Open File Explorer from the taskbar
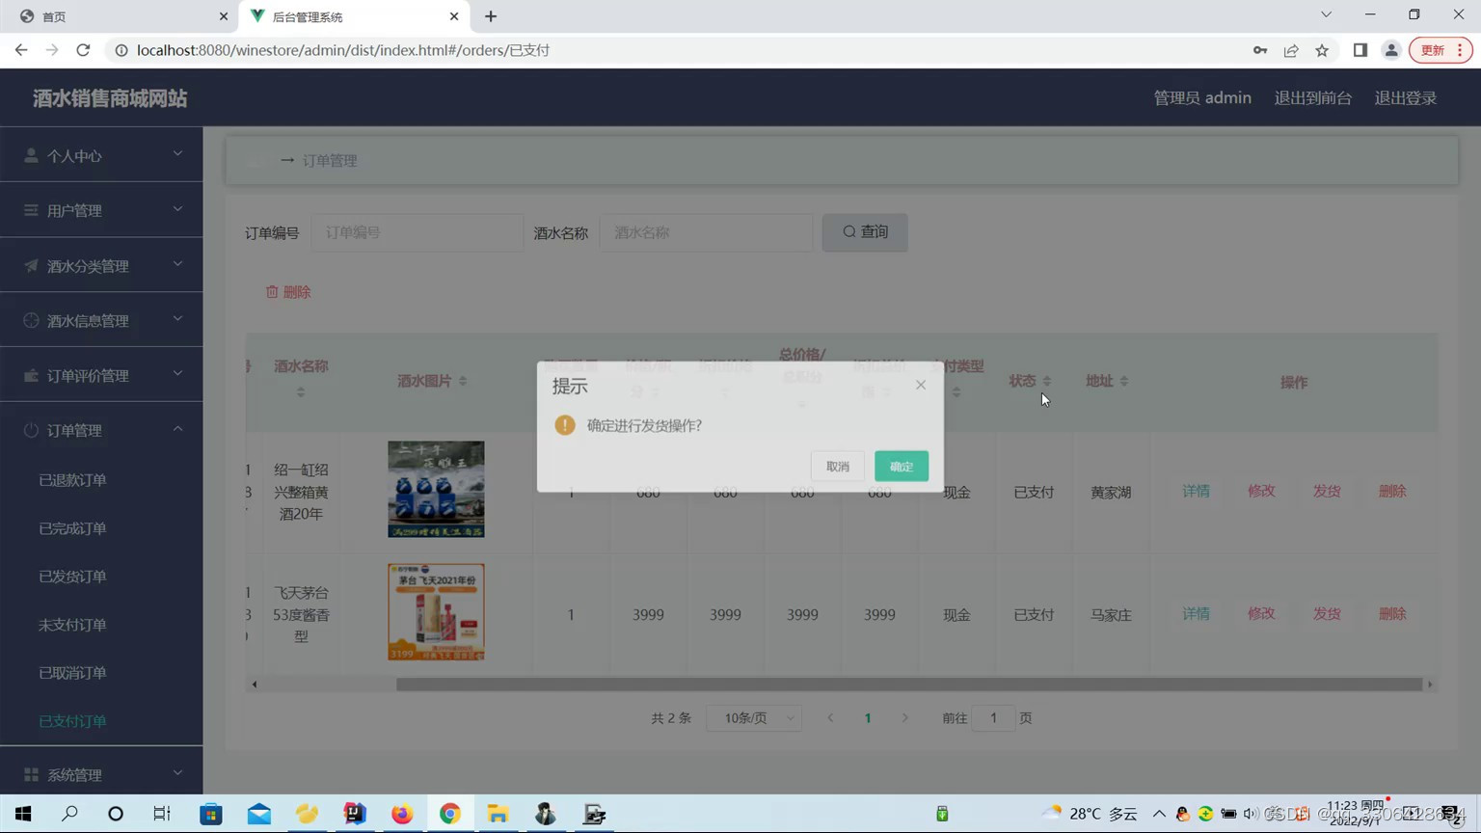The height and width of the screenshot is (833, 1481). 498,814
